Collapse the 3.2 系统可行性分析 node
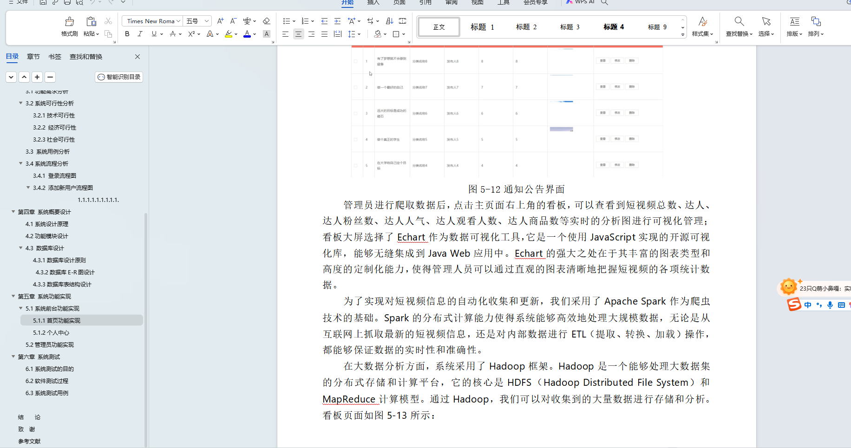851x448 pixels. click(20, 103)
